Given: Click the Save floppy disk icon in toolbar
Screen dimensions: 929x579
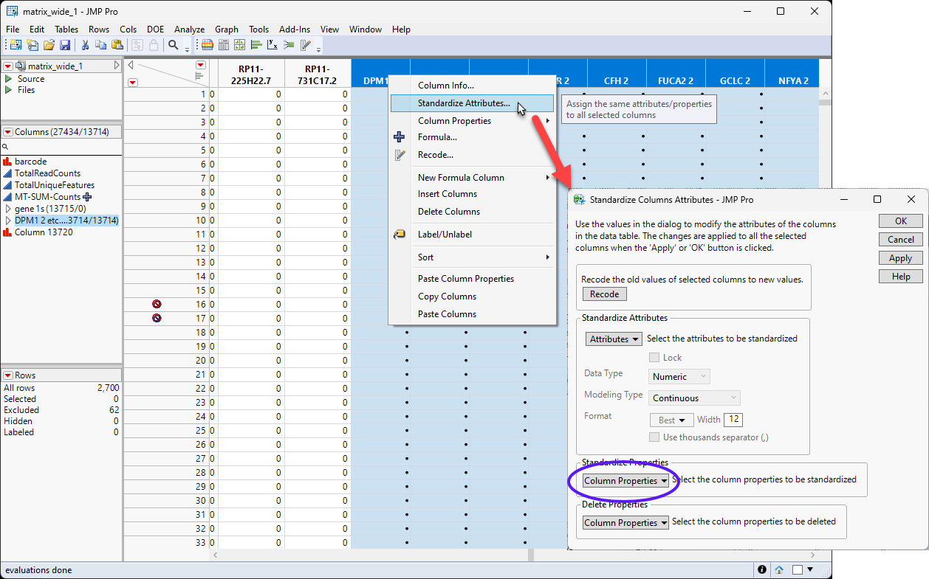Looking at the screenshot, I should 64,45.
